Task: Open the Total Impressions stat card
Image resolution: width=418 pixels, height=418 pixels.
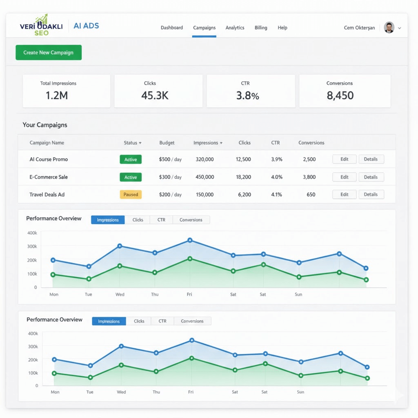Action: point(67,91)
